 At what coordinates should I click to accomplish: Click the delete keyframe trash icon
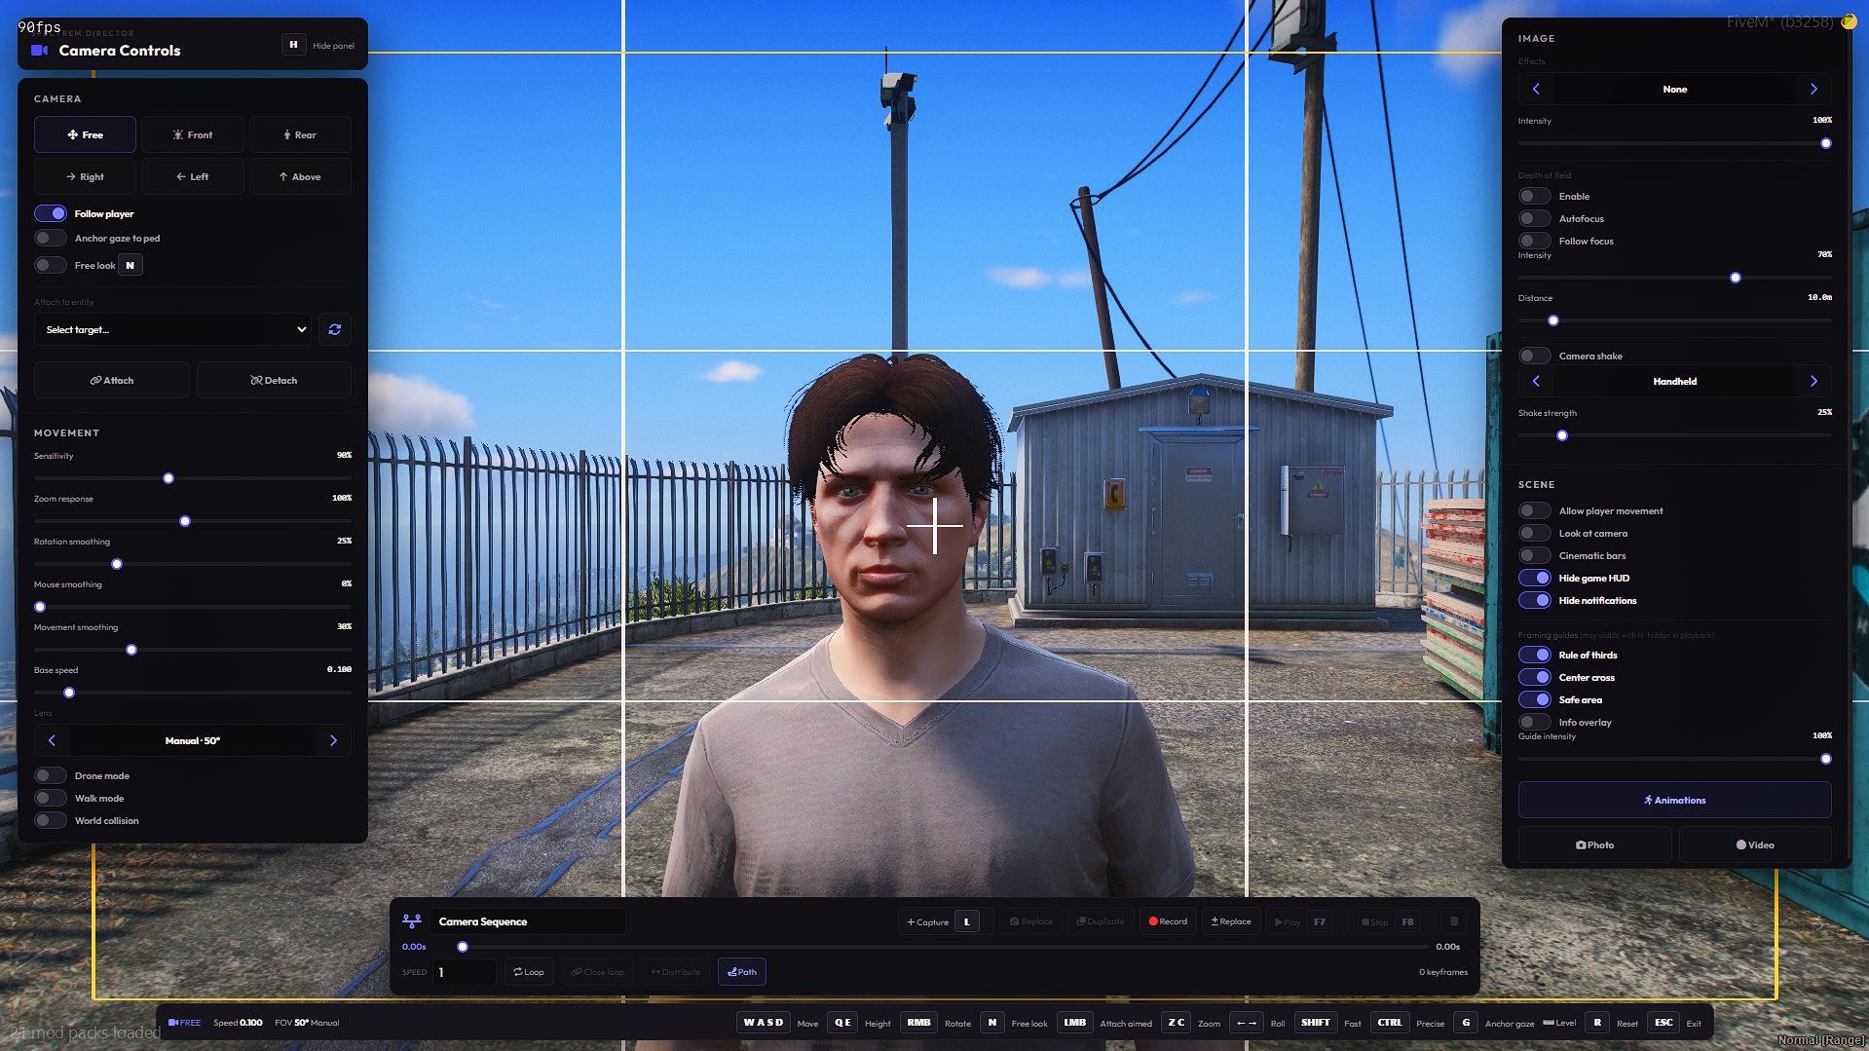(x=1454, y=921)
